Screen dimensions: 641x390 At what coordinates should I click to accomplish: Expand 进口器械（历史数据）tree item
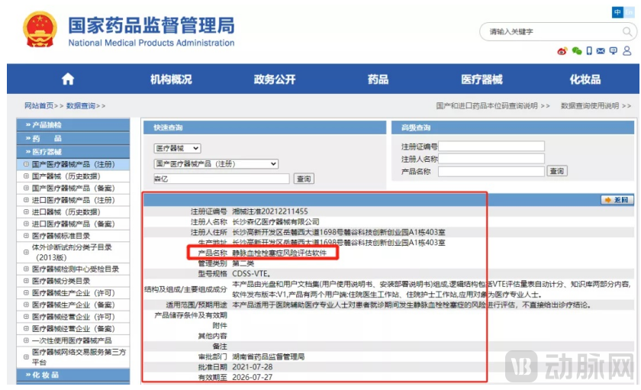pos(26,212)
